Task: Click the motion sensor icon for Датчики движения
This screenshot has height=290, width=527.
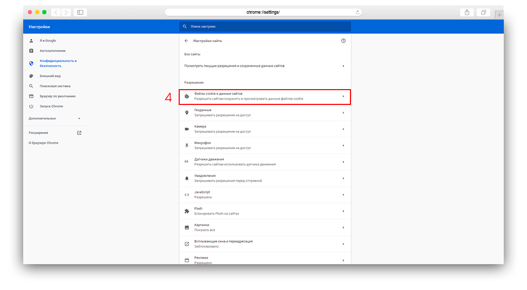Action: click(186, 162)
